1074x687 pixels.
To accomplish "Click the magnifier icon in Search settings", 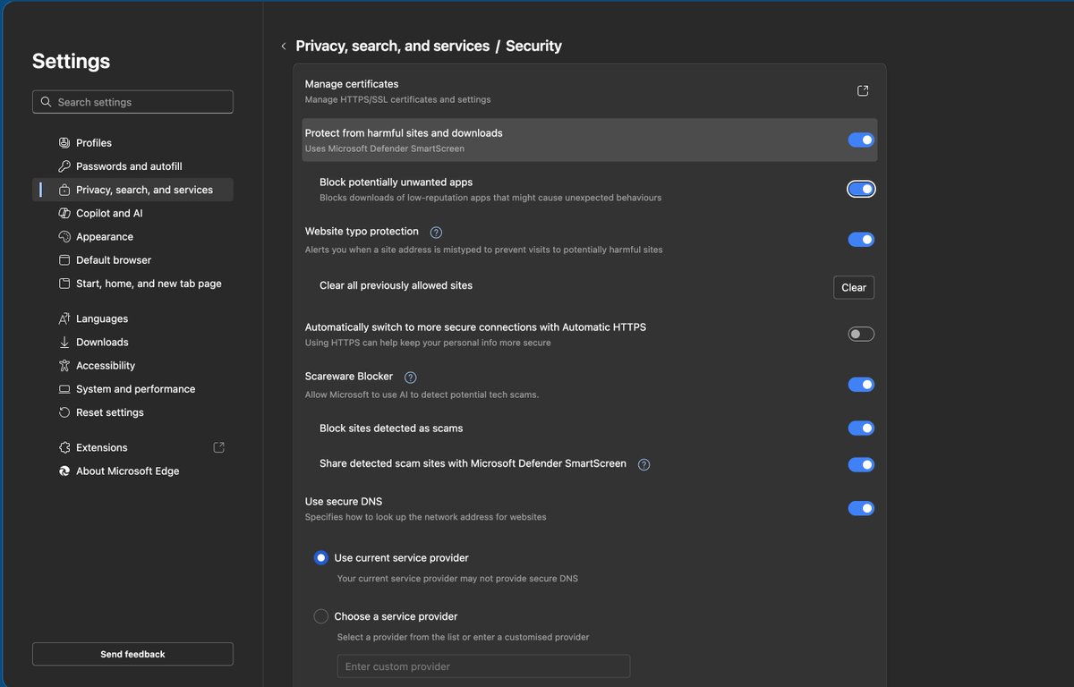I will (x=46, y=102).
